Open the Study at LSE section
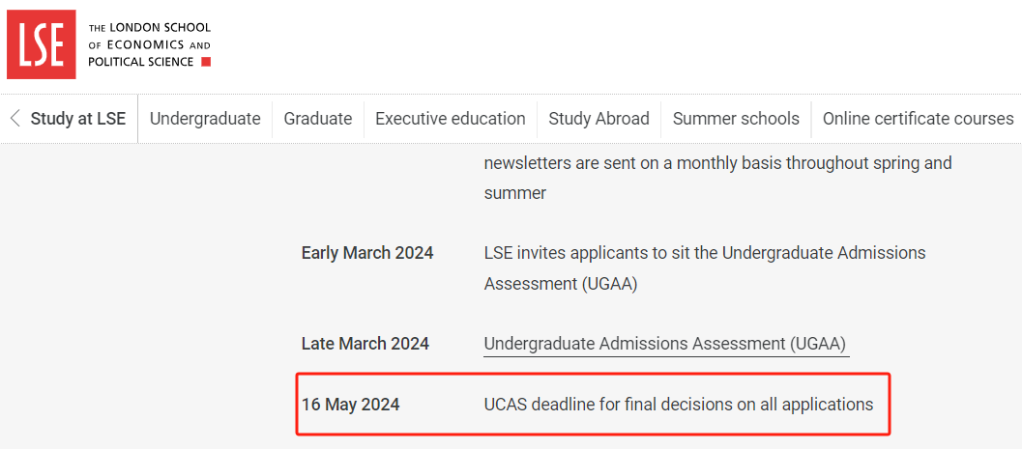1022x449 pixels. coord(77,119)
